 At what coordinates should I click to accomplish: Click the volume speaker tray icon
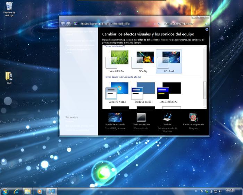(220, 191)
